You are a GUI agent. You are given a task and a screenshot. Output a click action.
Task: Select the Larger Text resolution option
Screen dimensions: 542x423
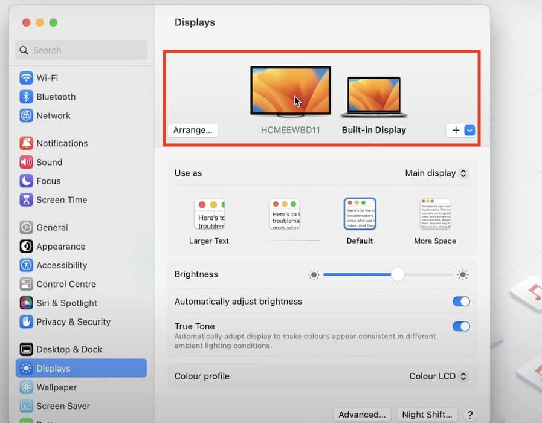tap(209, 215)
